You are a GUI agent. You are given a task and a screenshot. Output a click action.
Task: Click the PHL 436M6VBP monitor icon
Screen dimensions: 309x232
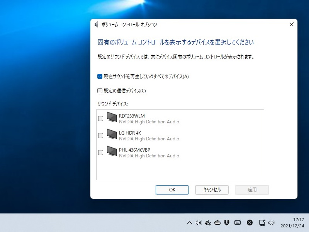pos(112,152)
